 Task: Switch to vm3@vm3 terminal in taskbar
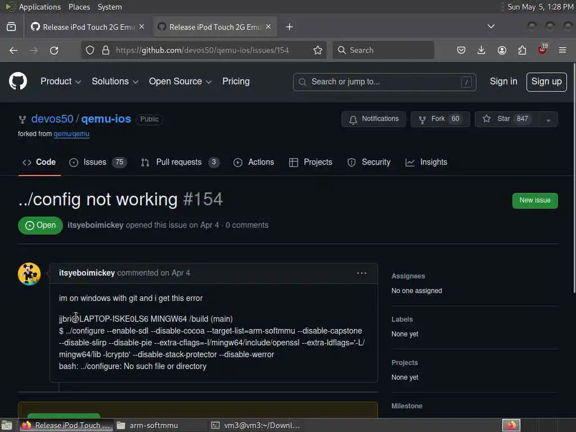click(x=256, y=425)
